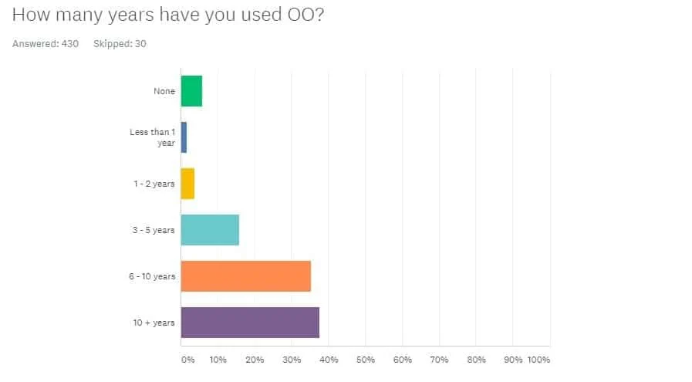
Task: Click the 30% axis tick label
Action: pyautogui.click(x=292, y=360)
